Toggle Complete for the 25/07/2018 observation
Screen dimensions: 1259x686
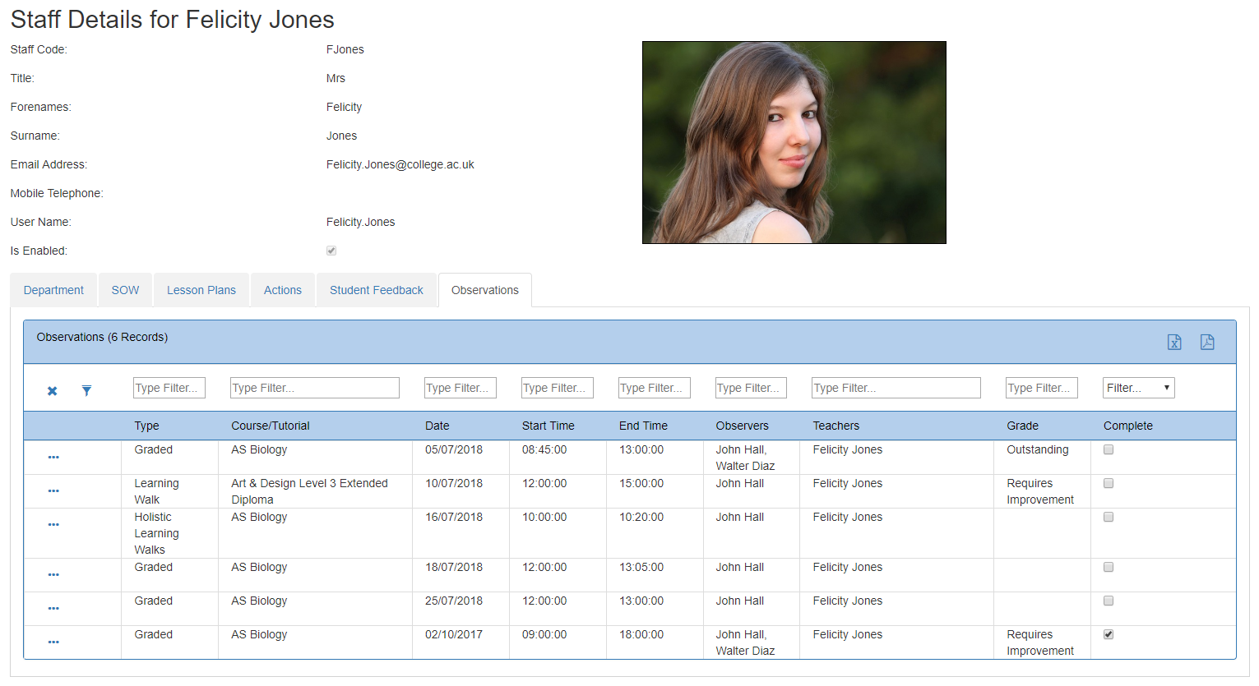point(1109,601)
